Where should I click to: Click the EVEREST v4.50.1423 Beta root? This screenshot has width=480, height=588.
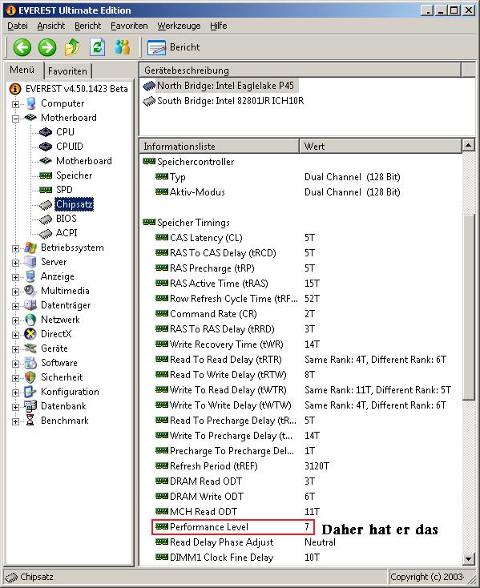pos(76,89)
